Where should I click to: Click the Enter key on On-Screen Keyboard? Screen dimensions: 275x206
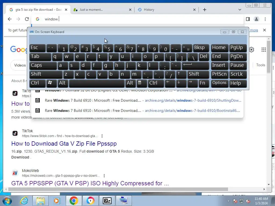tap(196, 66)
